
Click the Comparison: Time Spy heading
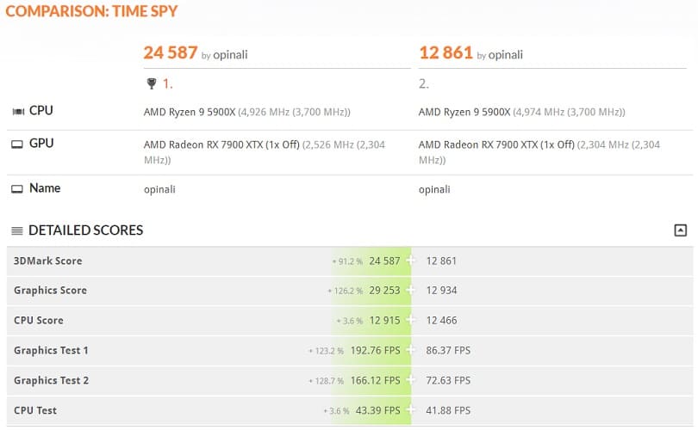(x=91, y=11)
